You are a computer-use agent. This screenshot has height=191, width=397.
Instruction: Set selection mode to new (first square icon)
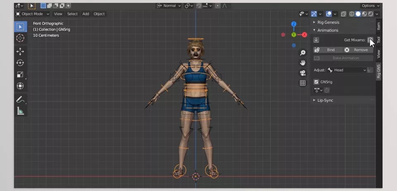tap(43, 5)
